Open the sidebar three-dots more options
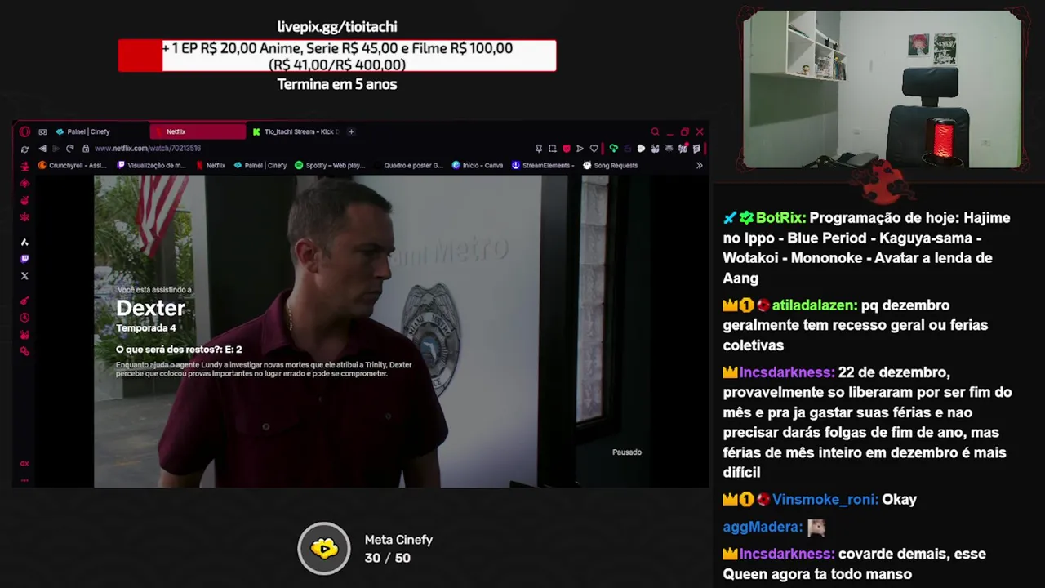The image size is (1045, 588). [24, 480]
